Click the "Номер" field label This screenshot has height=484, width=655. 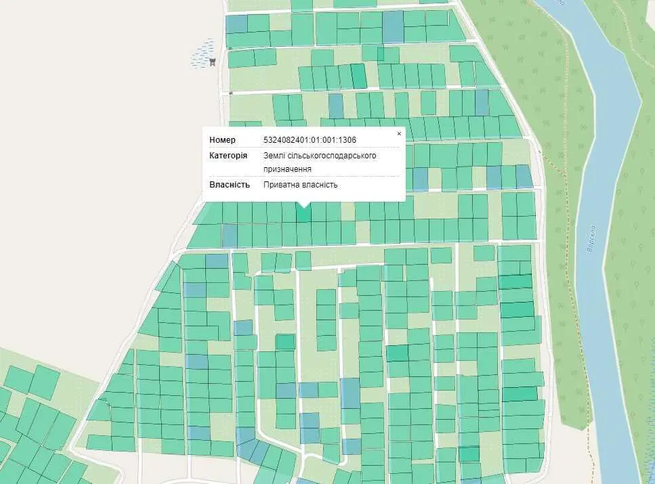click(x=222, y=140)
